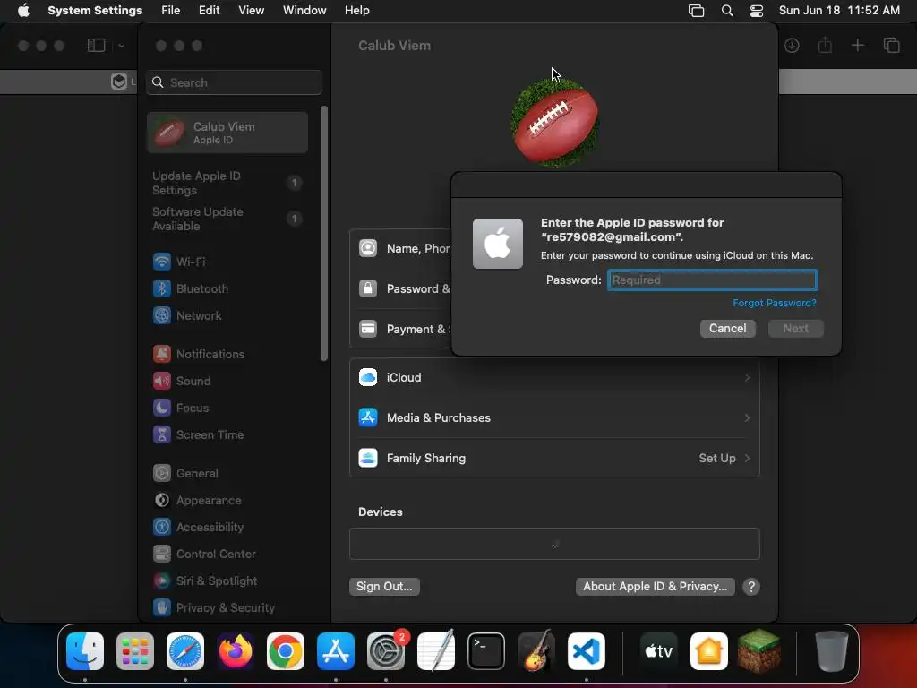This screenshot has width=917, height=688.
Task: Select Calub Viem Apple ID entry
Action: click(227, 133)
